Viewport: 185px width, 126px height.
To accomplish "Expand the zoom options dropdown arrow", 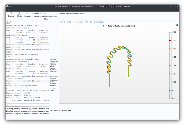I will pyautogui.click(x=66, y=22).
